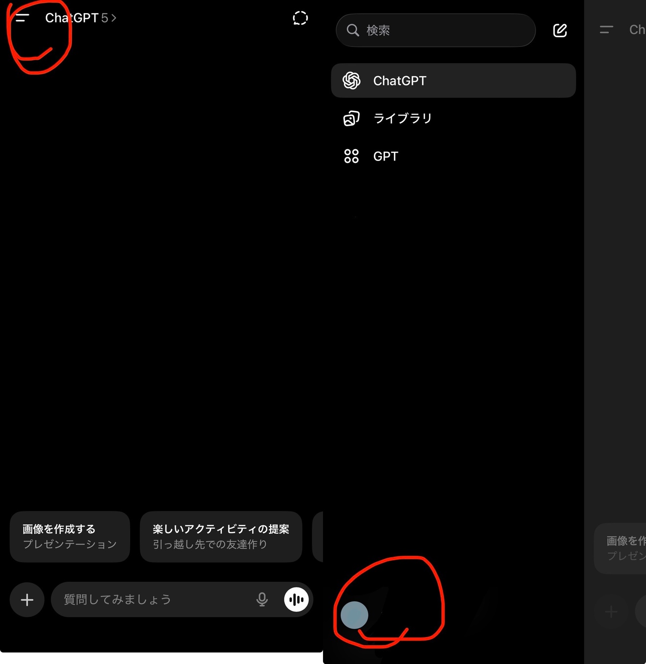646x664 pixels.
Task: Open GPT item in the sidebar
Action: point(453,156)
